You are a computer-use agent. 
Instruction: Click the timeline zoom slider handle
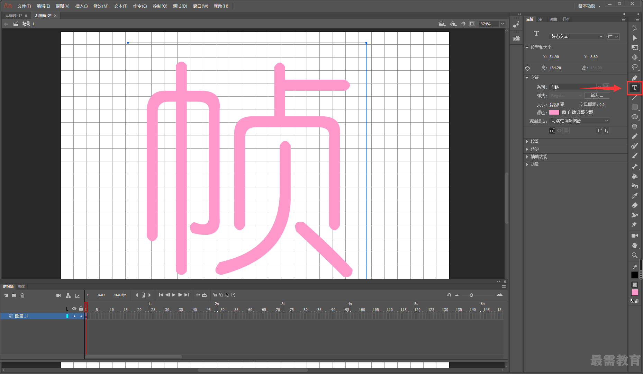tap(471, 295)
